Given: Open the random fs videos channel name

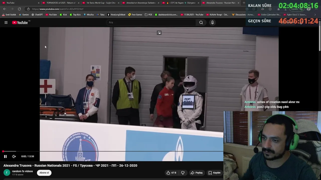Looking at the screenshot, I should [x=23, y=171].
